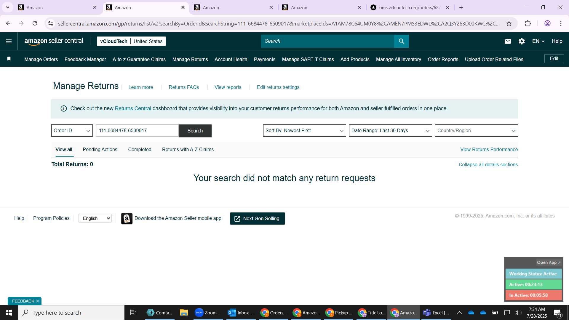The width and height of the screenshot is (569, 320).
Task: Open Payments menu item
Action: click(x=265, y=59)
